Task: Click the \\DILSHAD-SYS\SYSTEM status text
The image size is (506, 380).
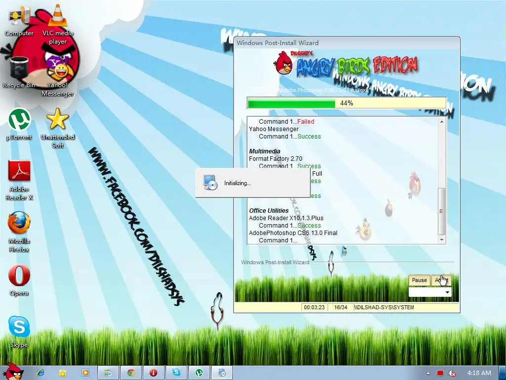Action: [x=384, y=307]
